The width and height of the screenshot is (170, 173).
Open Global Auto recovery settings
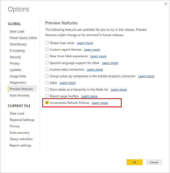[x=20, y=96]
